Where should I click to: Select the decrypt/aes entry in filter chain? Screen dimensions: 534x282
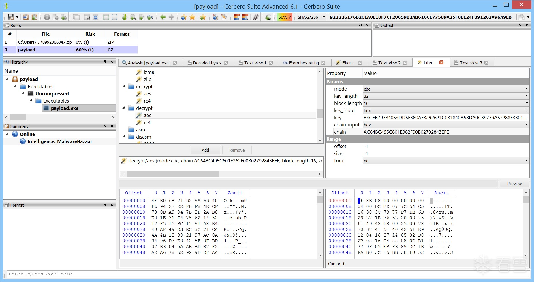221,161
